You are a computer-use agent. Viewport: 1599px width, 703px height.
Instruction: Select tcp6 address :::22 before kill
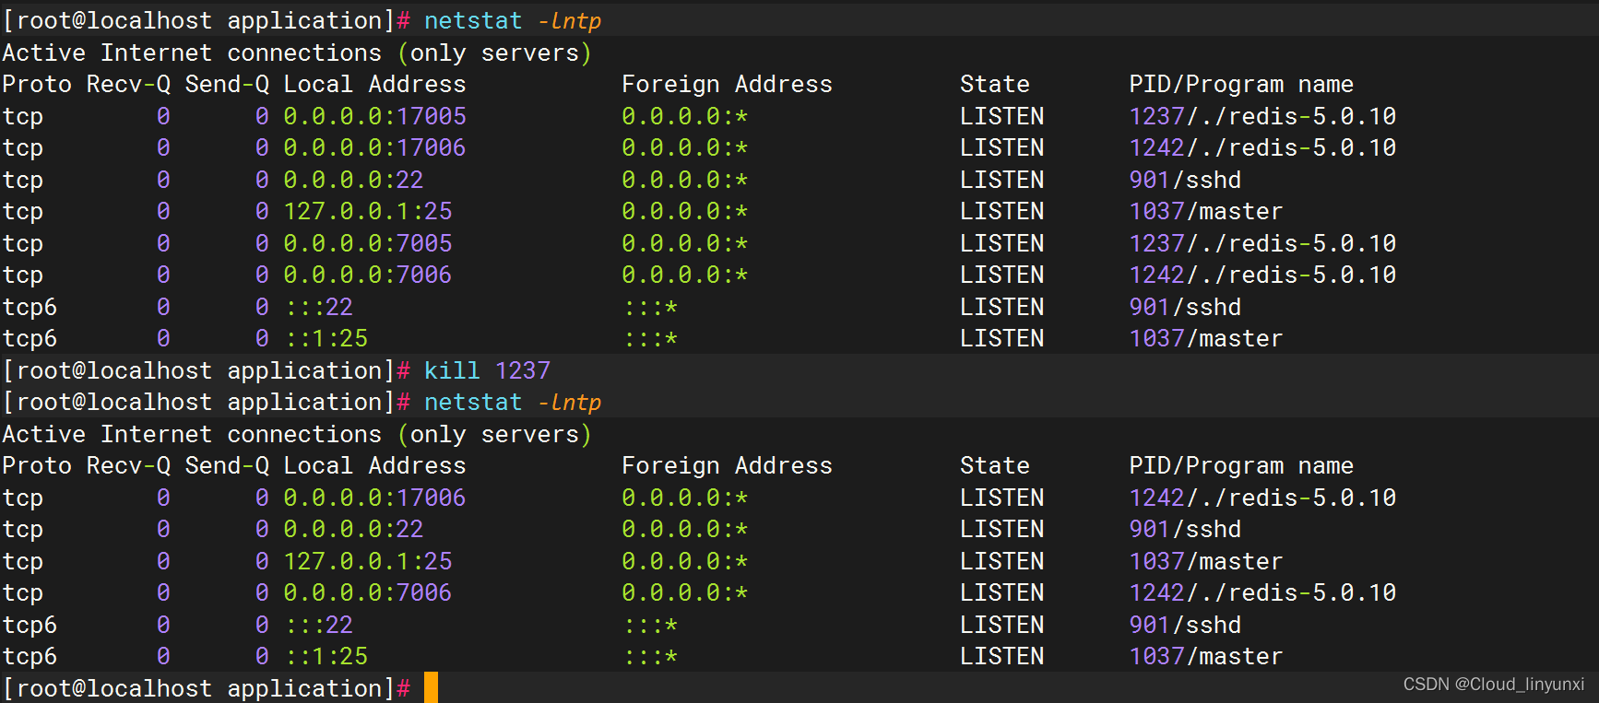pos(318,307)
